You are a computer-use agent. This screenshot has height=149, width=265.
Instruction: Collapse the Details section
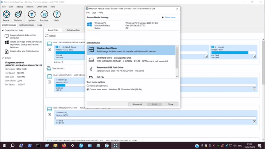[x=3, y=58]
